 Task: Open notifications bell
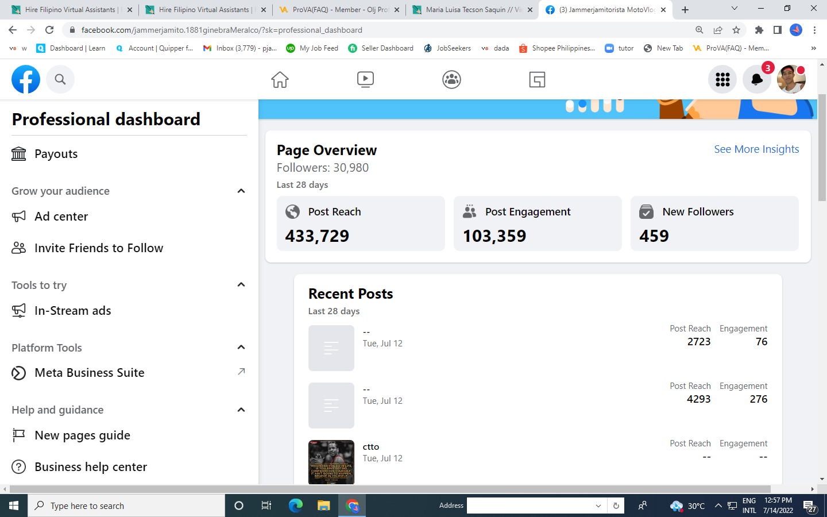(757, 79)
